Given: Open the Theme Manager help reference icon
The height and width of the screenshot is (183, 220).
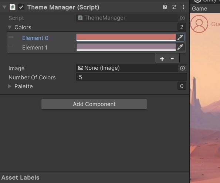Looking at the screenshot, I should (165, 7).
